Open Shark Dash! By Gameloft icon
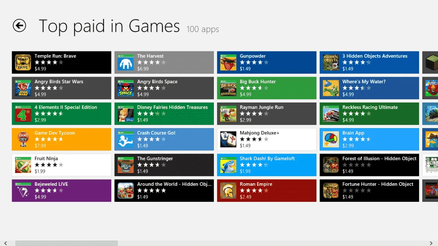This screenshot has width=438, height=246. 228,165
